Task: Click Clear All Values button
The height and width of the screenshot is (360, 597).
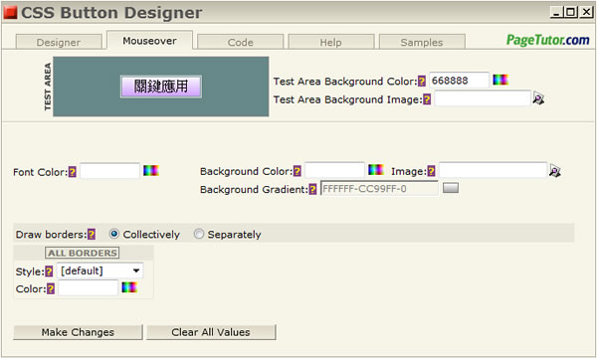Action: pos(211,332)
